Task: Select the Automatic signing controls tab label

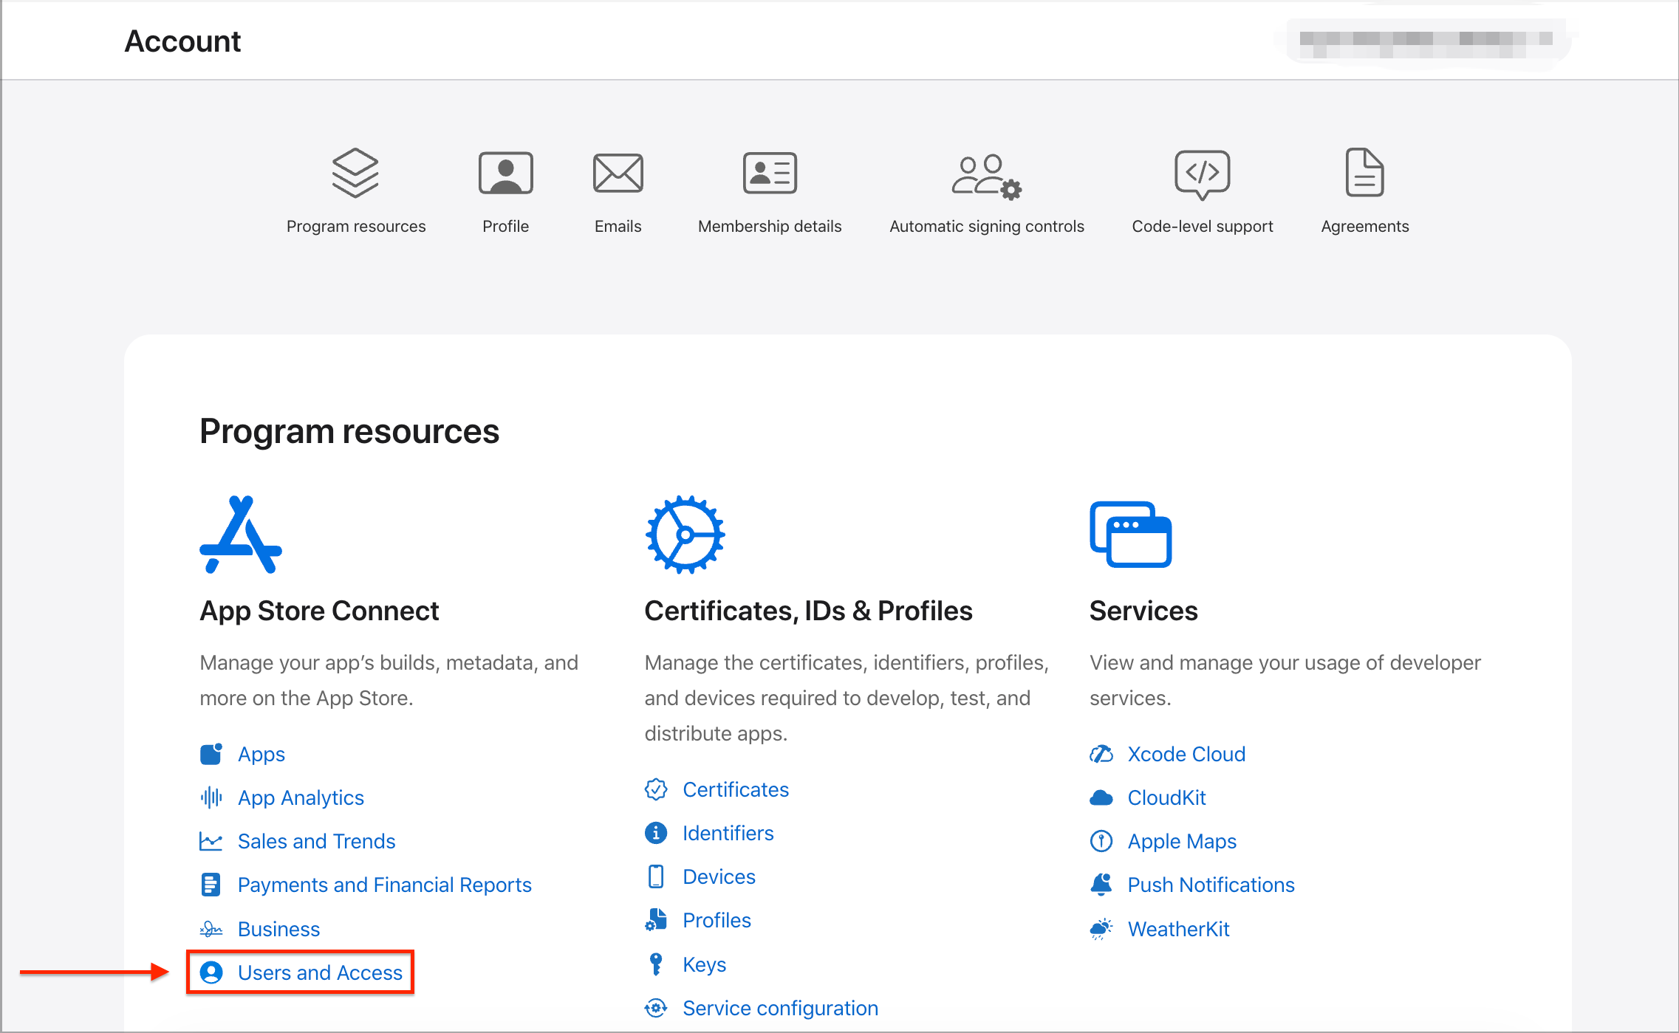Action: click(x=987, y=226)
